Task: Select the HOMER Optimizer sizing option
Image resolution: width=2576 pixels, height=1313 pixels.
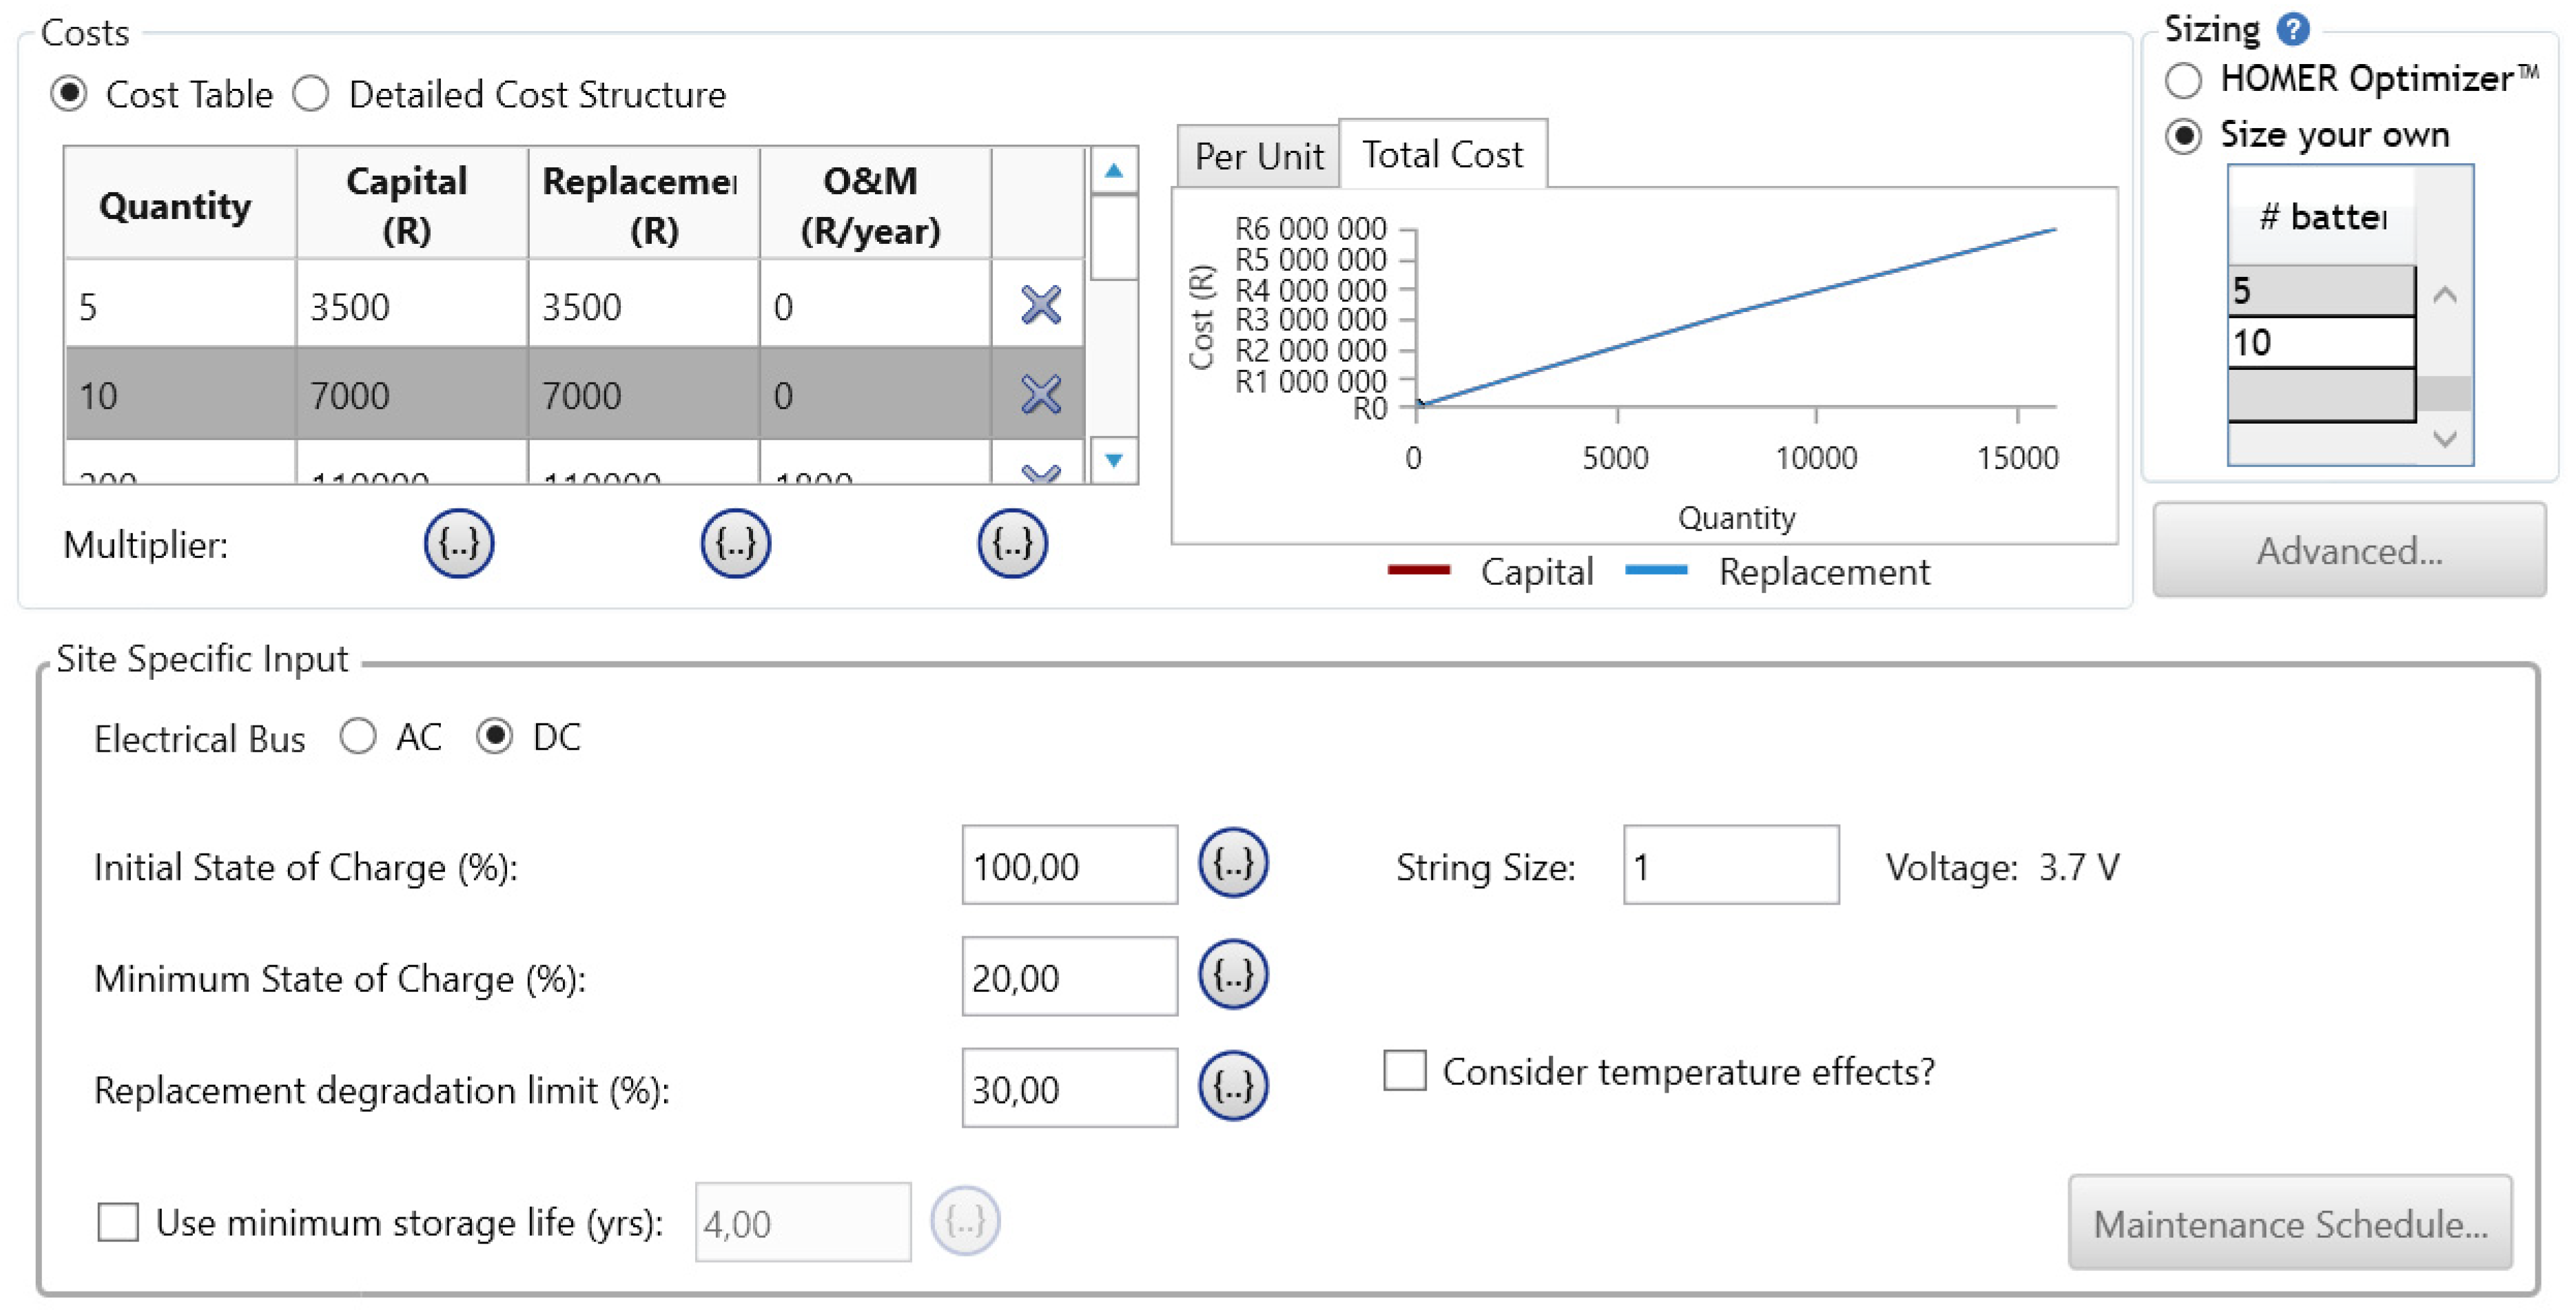Action: point(2183,80)
